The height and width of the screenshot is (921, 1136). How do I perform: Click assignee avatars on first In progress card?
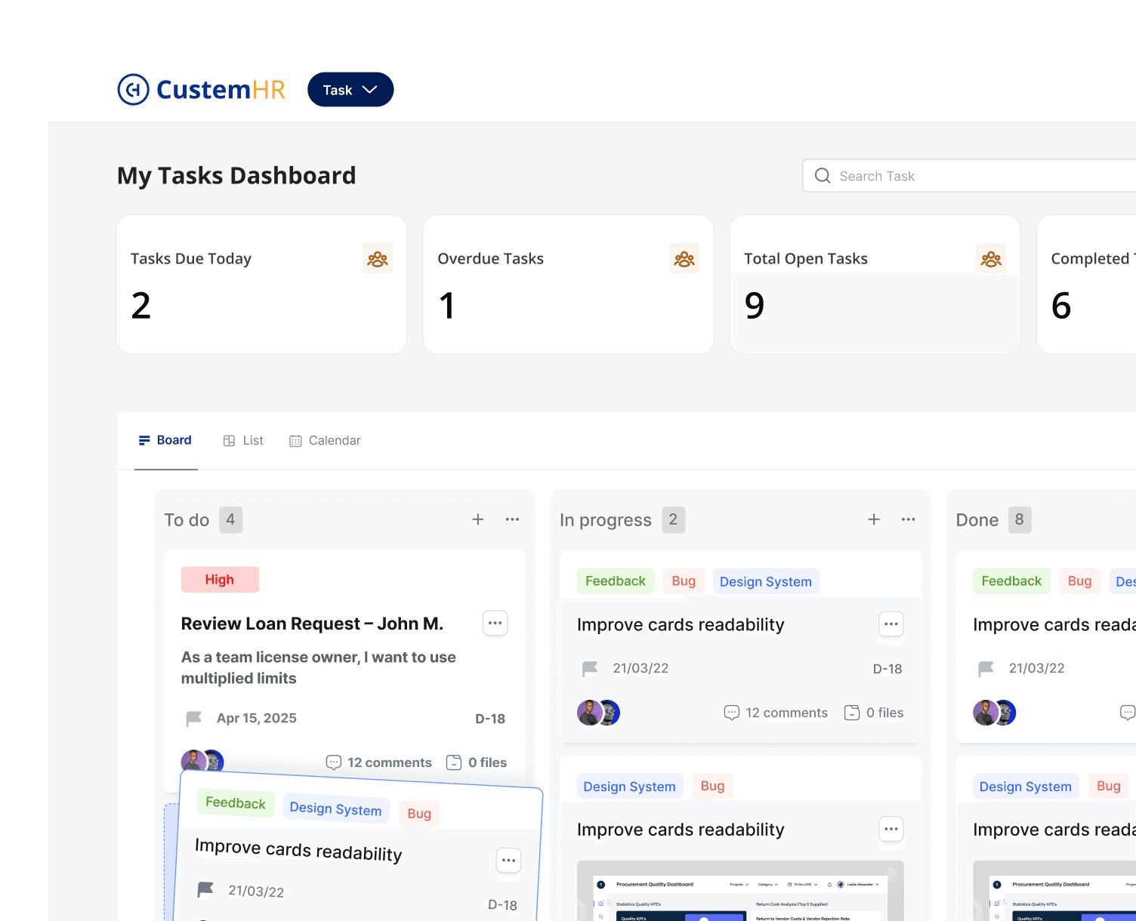[x=598, y=713]
